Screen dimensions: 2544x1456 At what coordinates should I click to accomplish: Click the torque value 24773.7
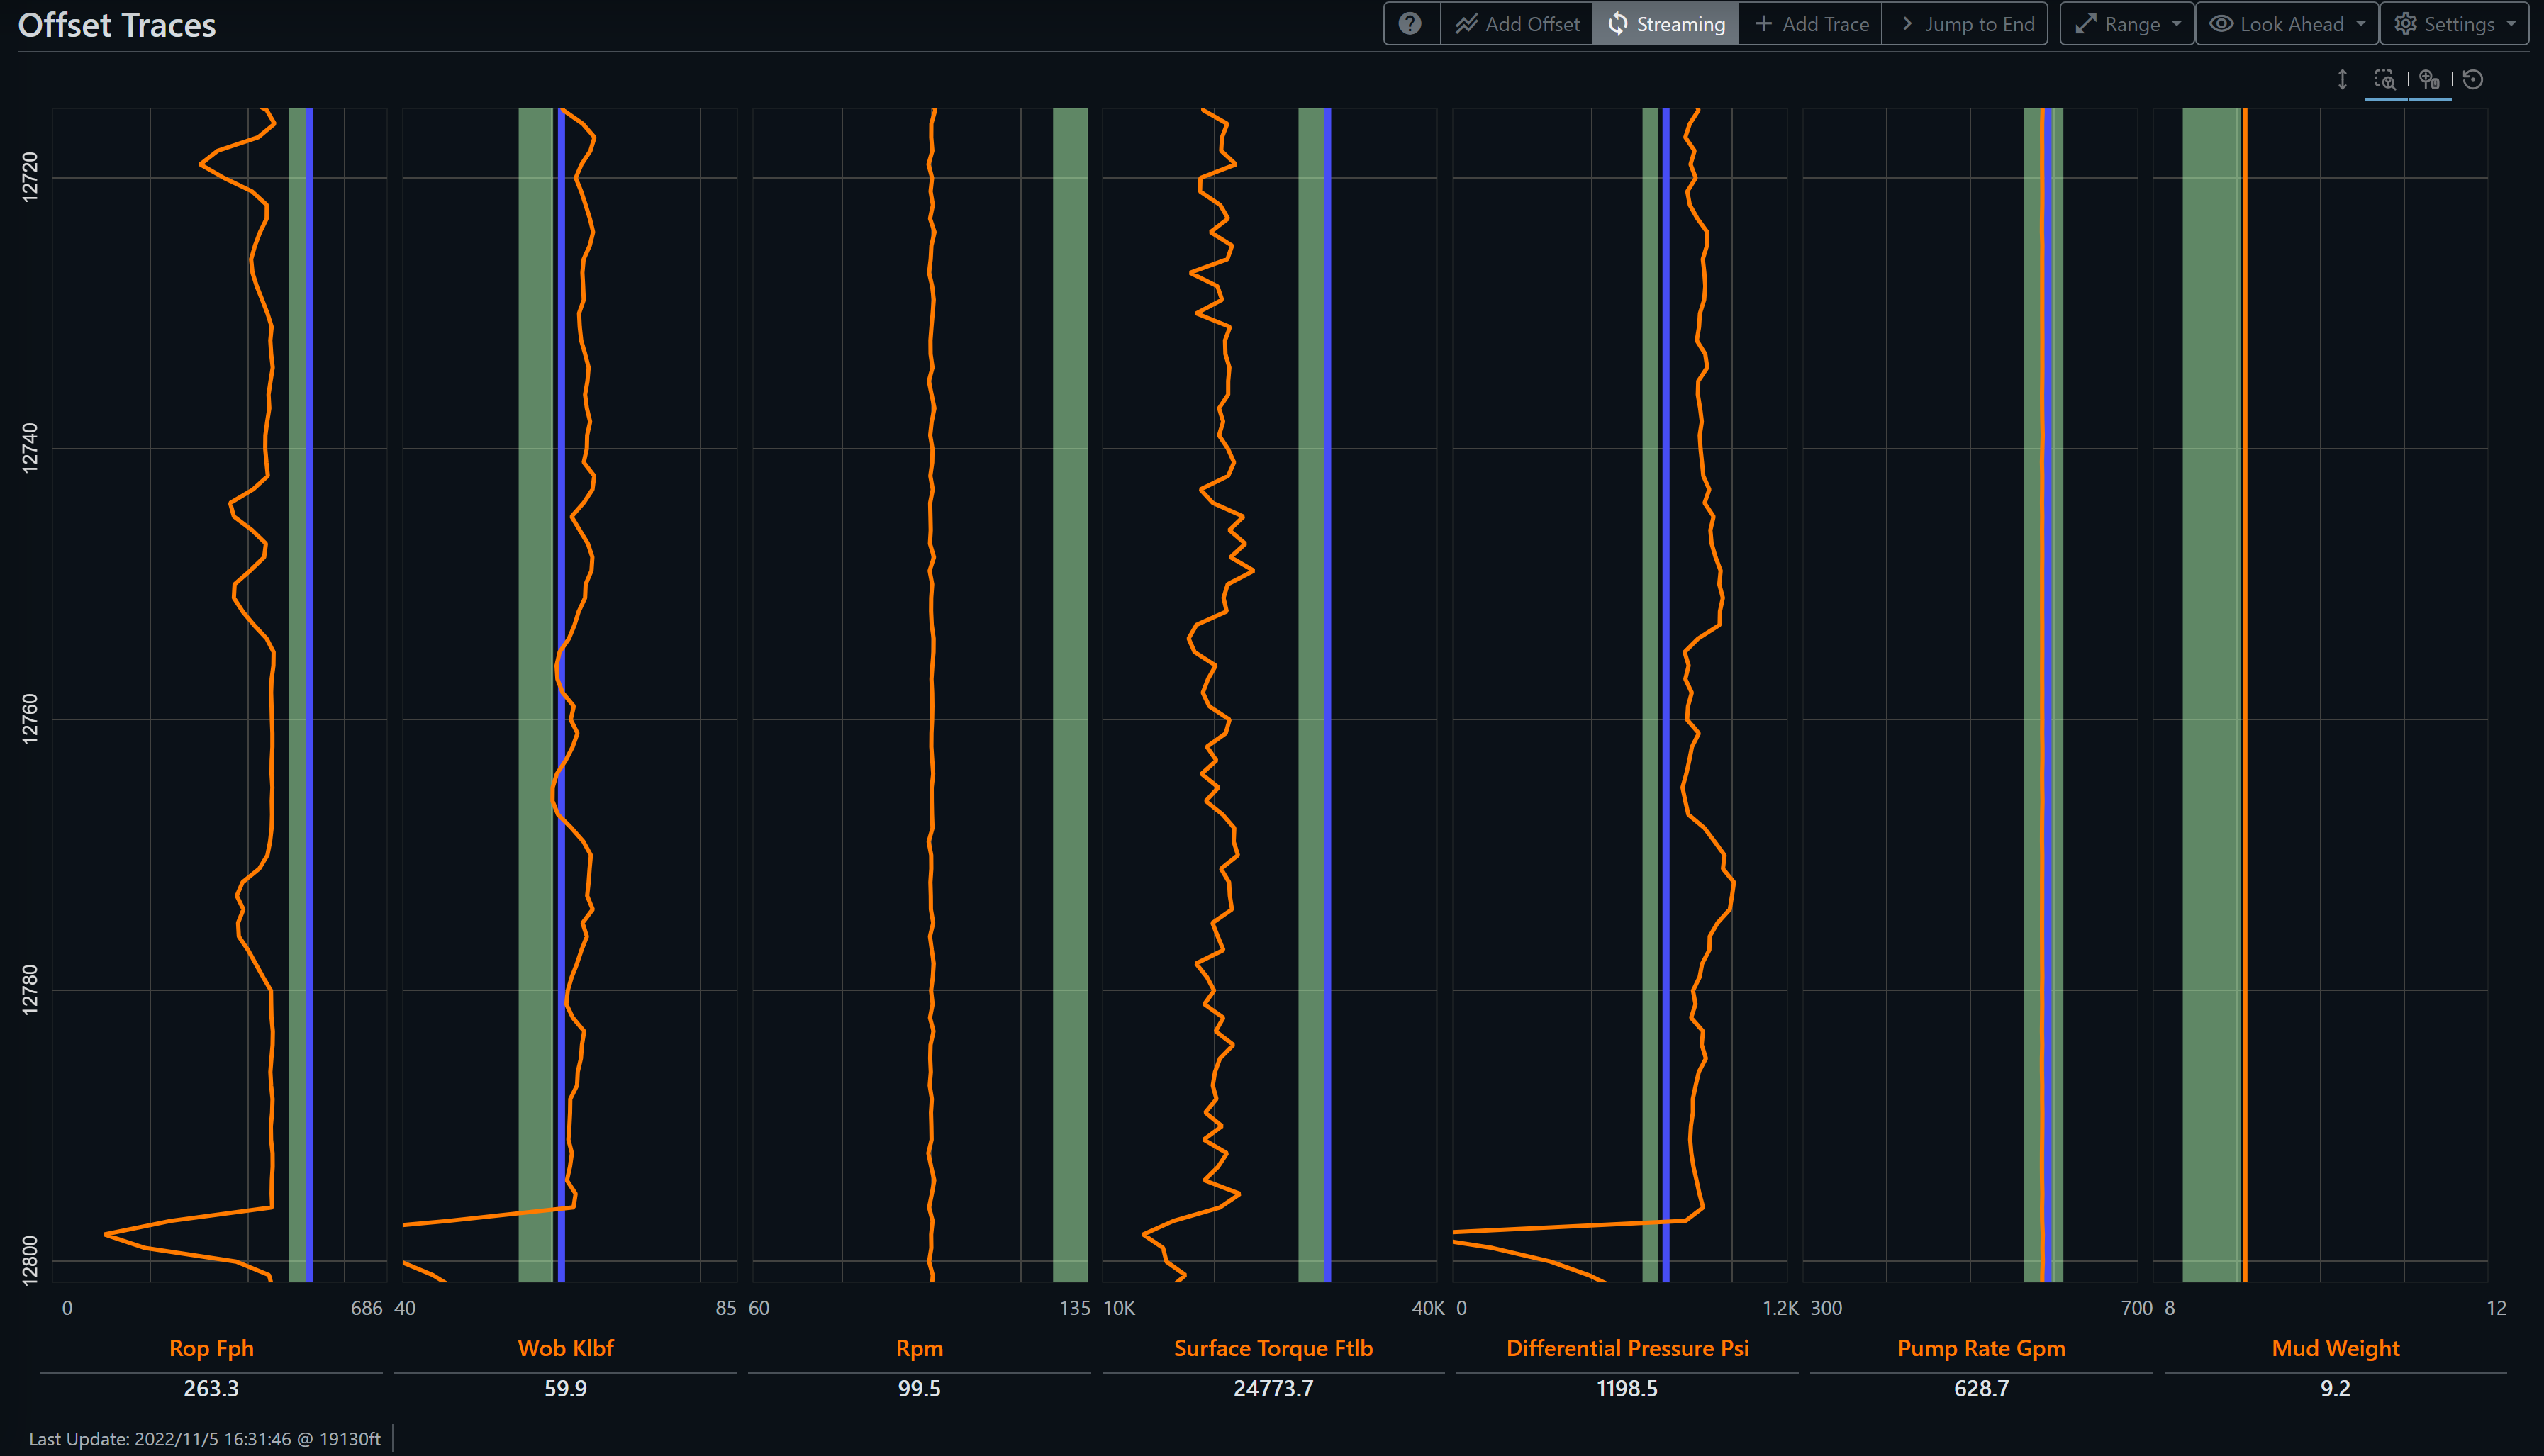point(1273,1388)
